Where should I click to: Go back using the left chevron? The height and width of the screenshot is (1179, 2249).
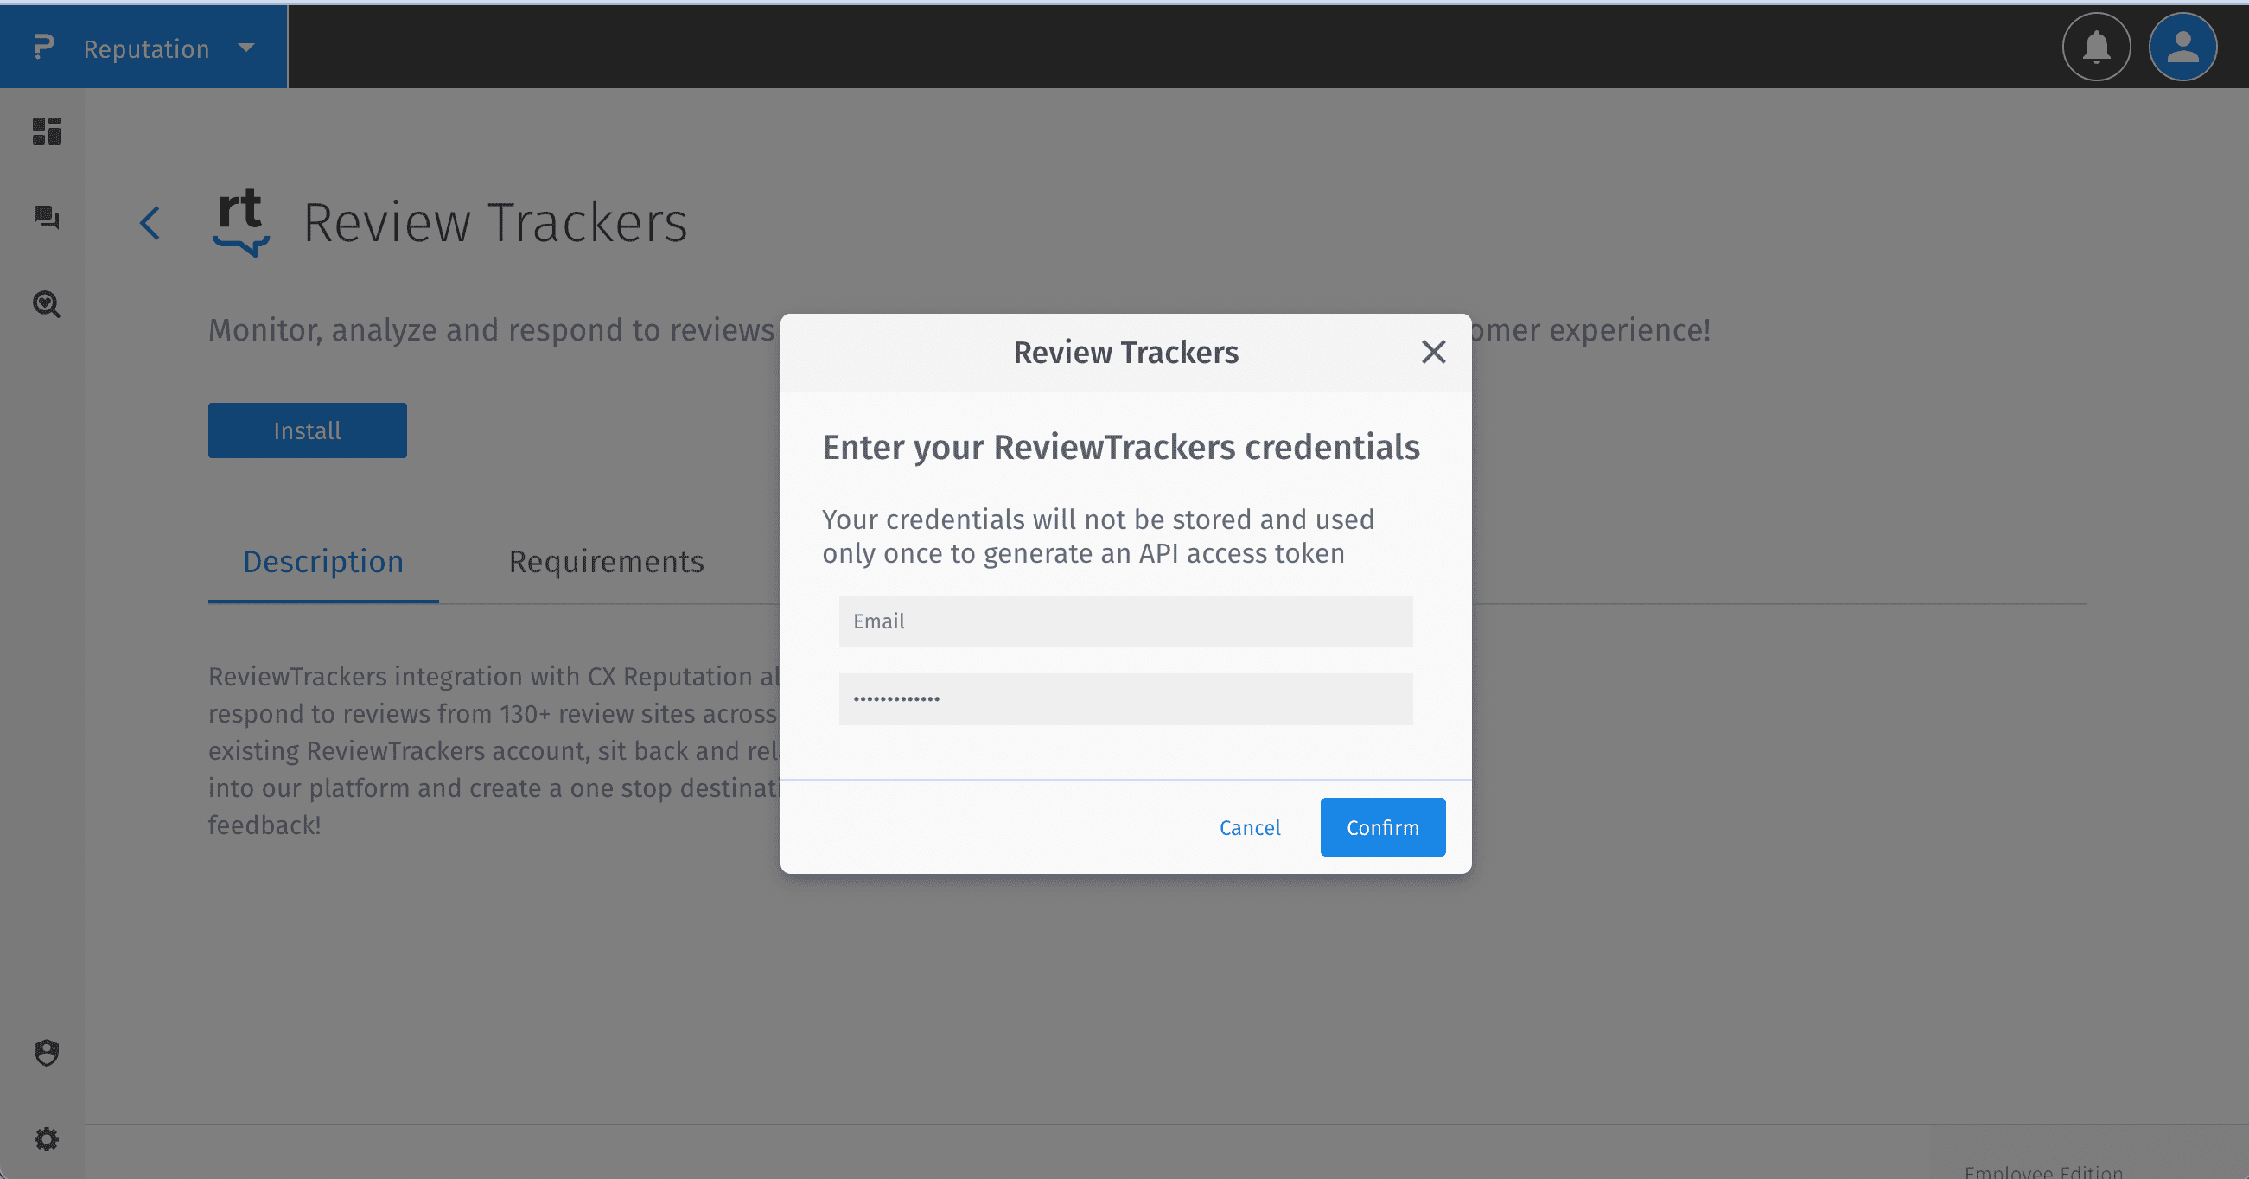(x=150, y=223)
